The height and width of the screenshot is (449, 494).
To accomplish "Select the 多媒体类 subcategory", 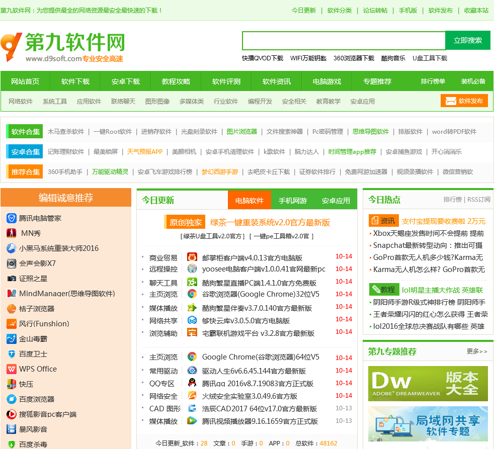I will coord(192,102).
